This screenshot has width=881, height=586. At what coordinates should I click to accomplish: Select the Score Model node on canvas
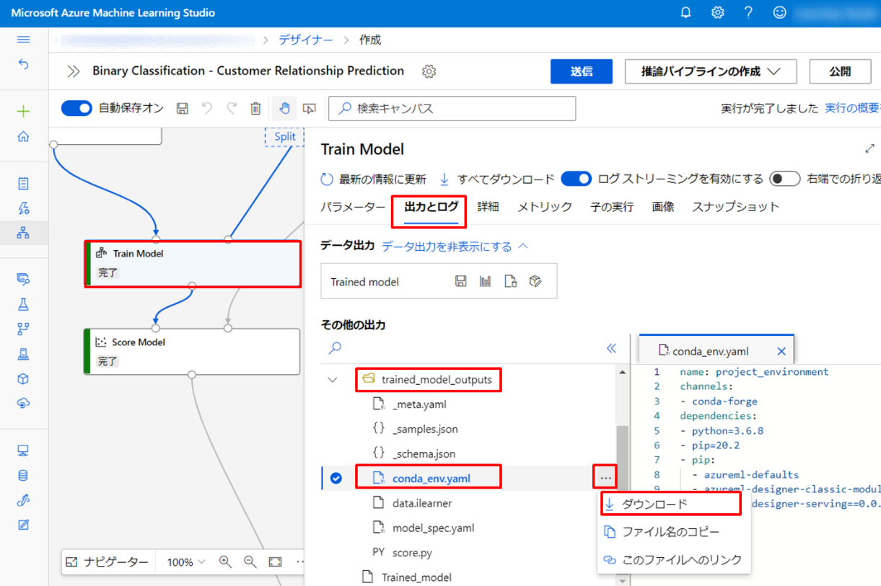point(192,351)
